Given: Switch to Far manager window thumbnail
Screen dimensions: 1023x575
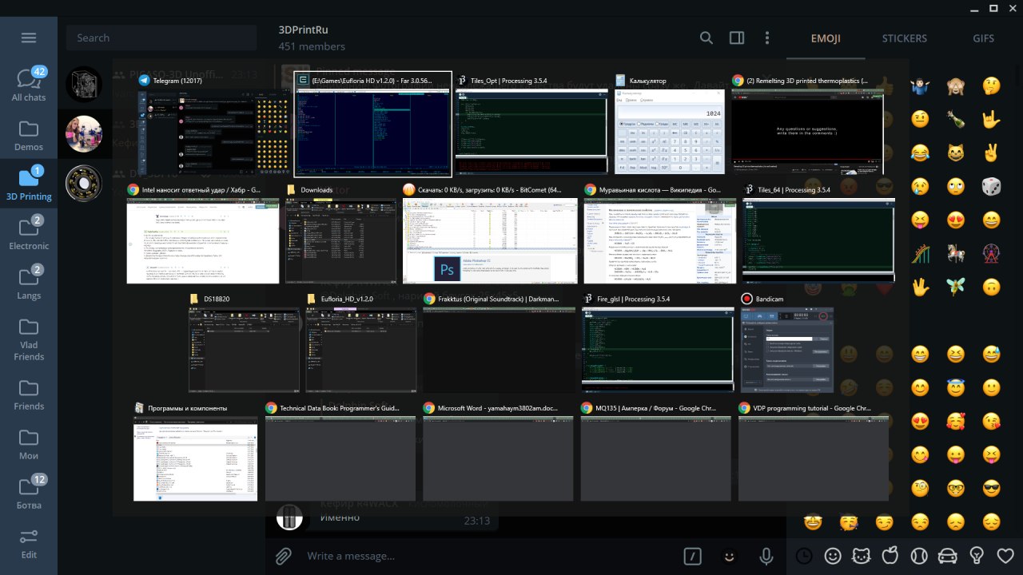Looking at the screenshot, I should (373, 124).
